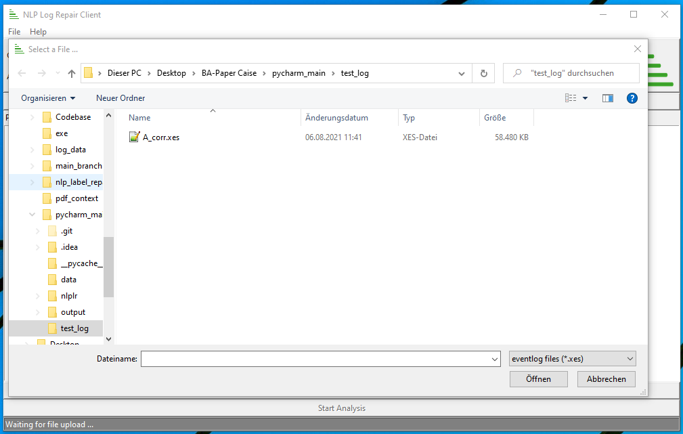
Task: Expand the nlplr tree node
Action: click(x=38, y=296)
